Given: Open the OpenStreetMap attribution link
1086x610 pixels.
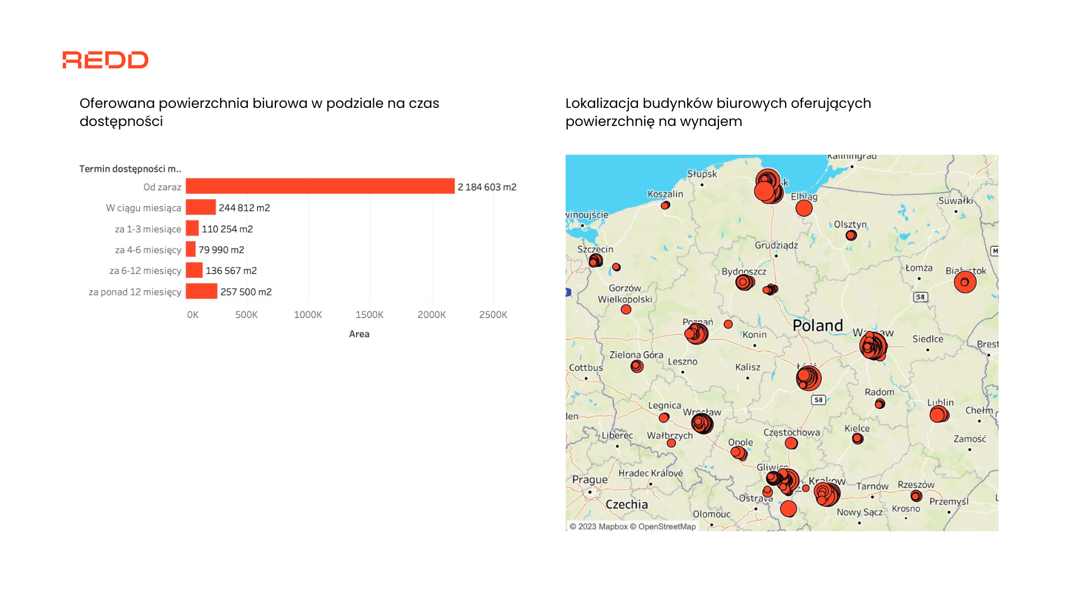Looking at the screenshot, I should point(667,526).
